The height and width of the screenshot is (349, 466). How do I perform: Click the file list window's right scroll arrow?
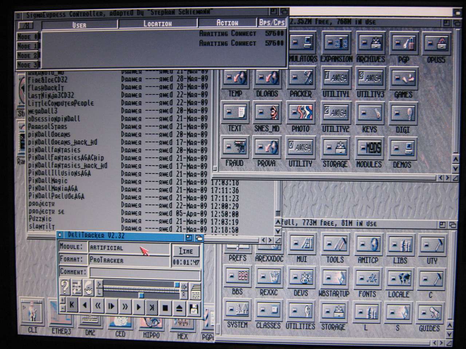[270, 240]
